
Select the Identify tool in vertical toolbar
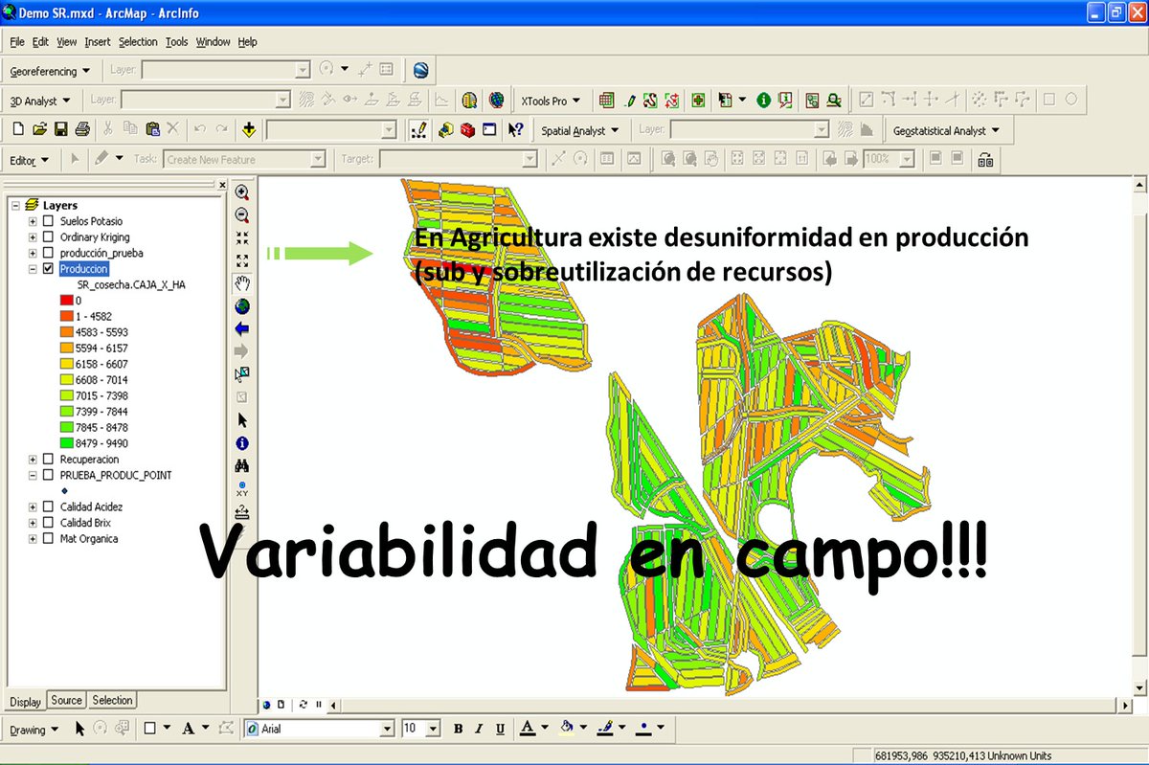click(x=242, y=442)
